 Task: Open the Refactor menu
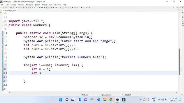21,5
